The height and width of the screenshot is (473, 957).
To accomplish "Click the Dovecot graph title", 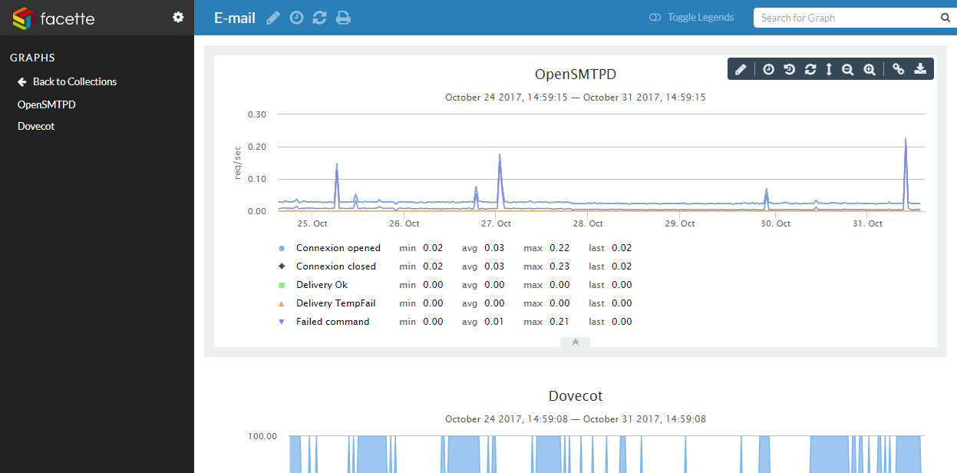I will (x=576, y=396).
